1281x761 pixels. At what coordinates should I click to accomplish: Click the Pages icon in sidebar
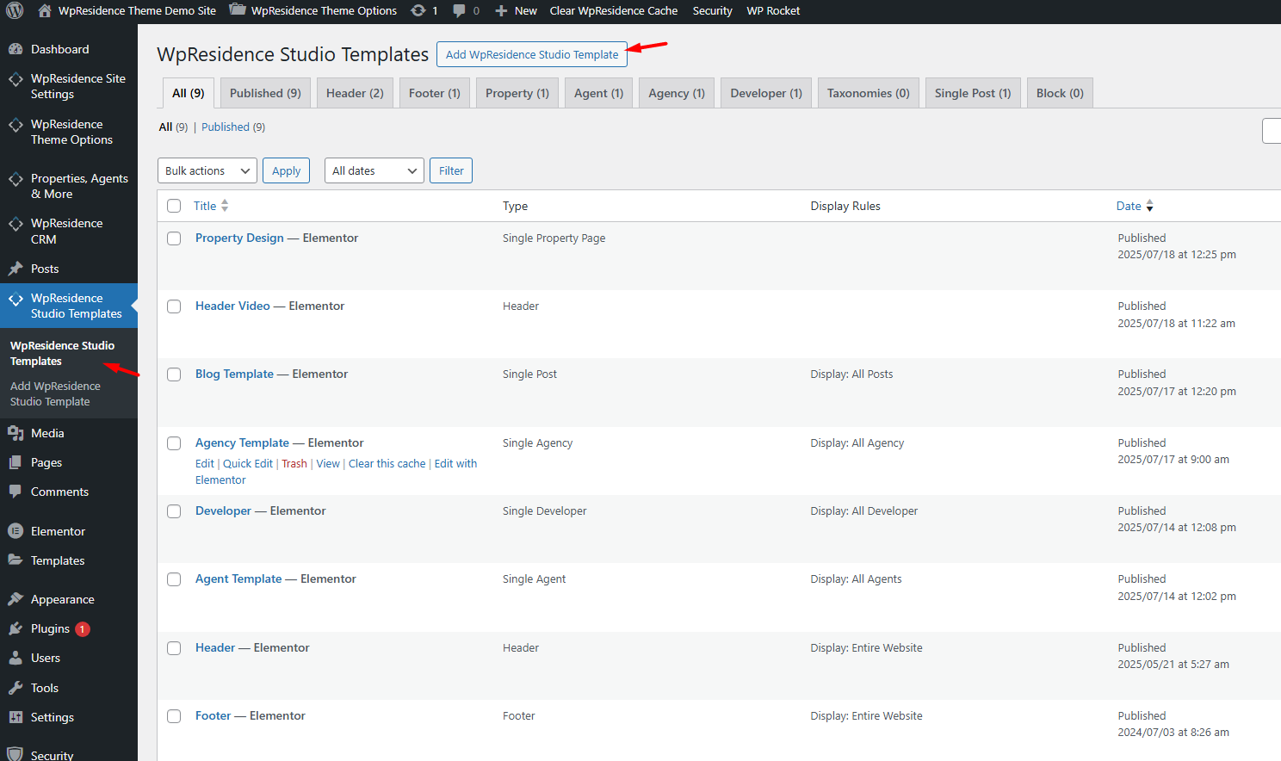(x=15, y=462)
